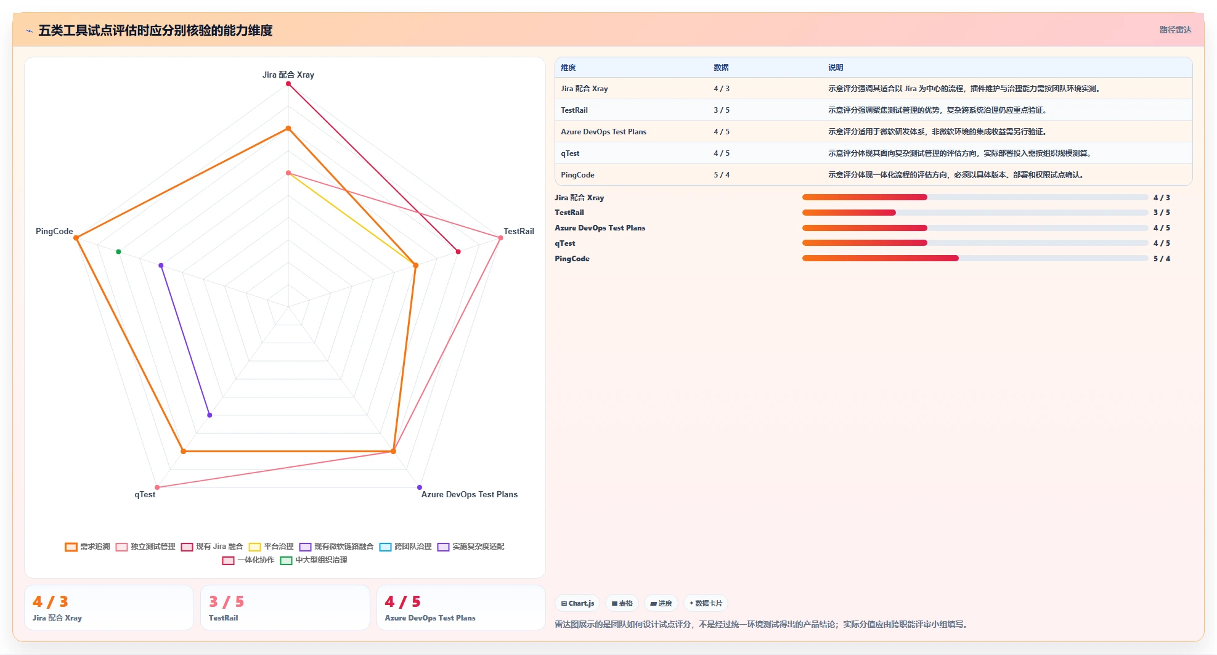Click the Jira 配合 Xray table row name
Image resolution: width=1217 pixels, height=655 pixels.
click(584, 89)
